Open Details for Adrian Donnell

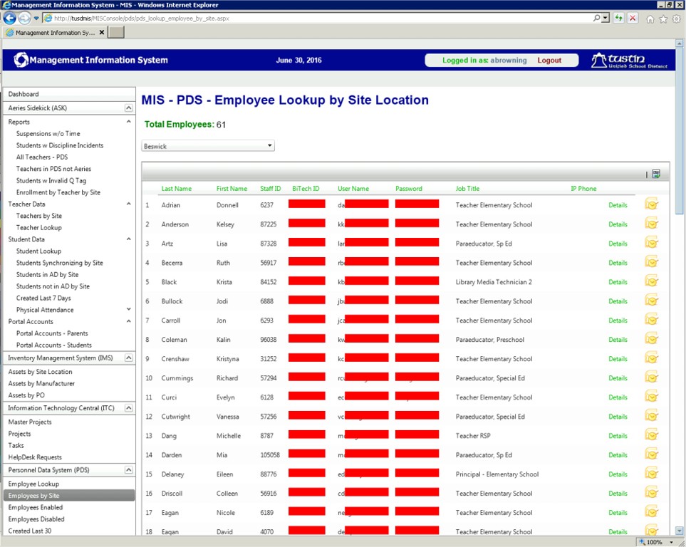[x=618, y=205]
